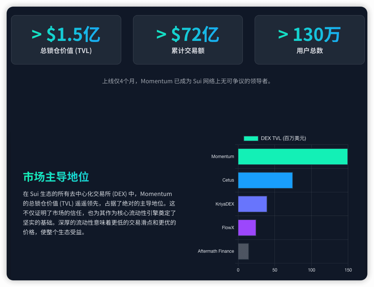
Task: Click the 市场主导地位 heading
Action: [56, 177]
